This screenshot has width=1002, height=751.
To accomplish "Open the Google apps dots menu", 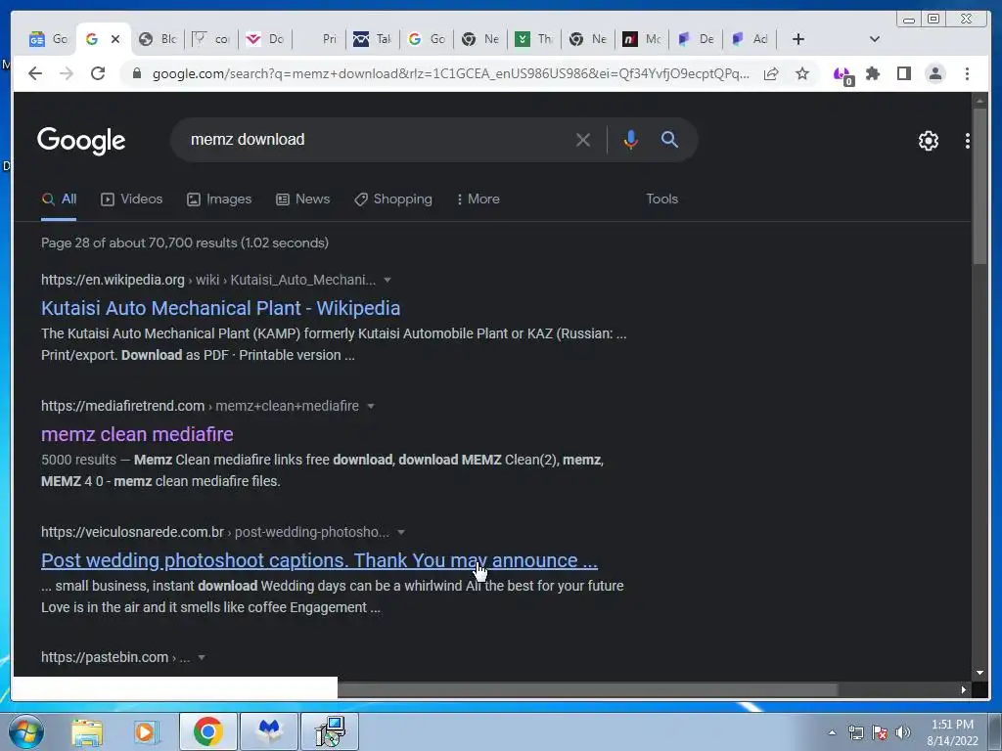I will point(968,141).
